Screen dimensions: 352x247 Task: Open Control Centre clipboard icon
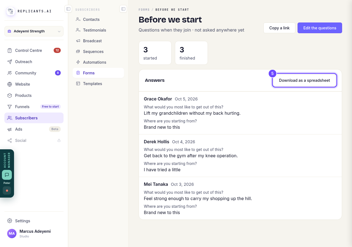[x=10, y=50]
